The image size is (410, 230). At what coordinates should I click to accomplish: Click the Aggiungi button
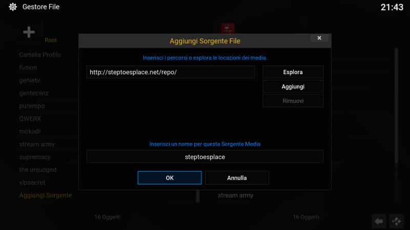click(x=293, y=86)
